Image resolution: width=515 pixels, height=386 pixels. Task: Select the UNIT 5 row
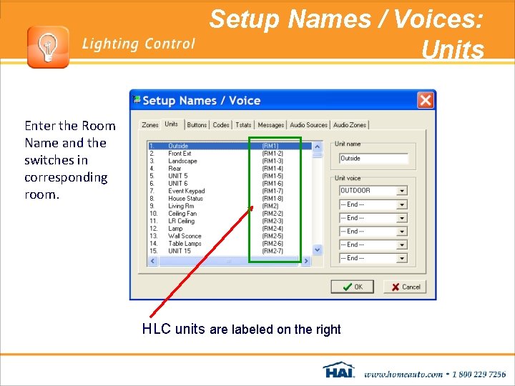tap(230, 176)
